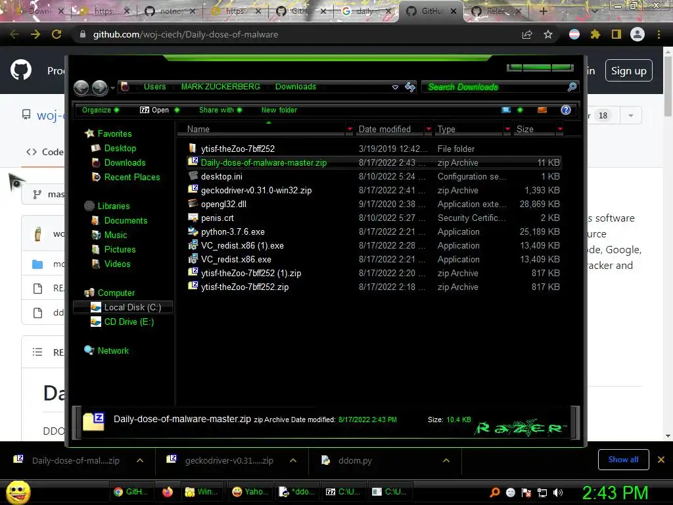
Task: Open options for geckodriver download item
Action: click(x=293, y=460)
